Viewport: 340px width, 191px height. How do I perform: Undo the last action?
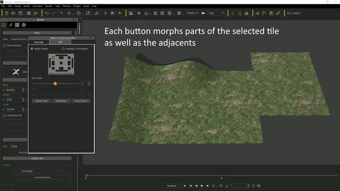click(x=47, y=13)
